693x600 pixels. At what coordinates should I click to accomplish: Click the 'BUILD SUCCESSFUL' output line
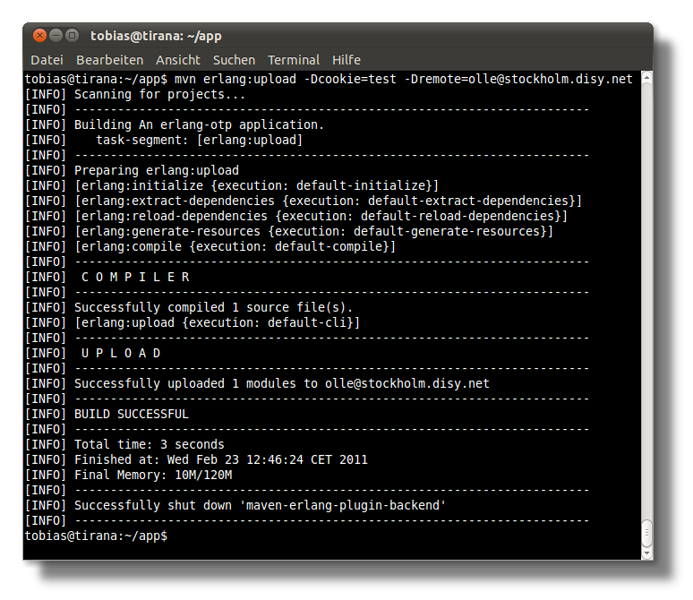(132, 414)
